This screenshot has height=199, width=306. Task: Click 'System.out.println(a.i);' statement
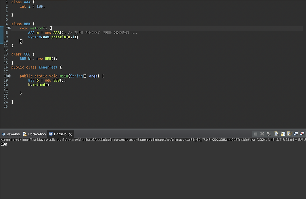53,37
